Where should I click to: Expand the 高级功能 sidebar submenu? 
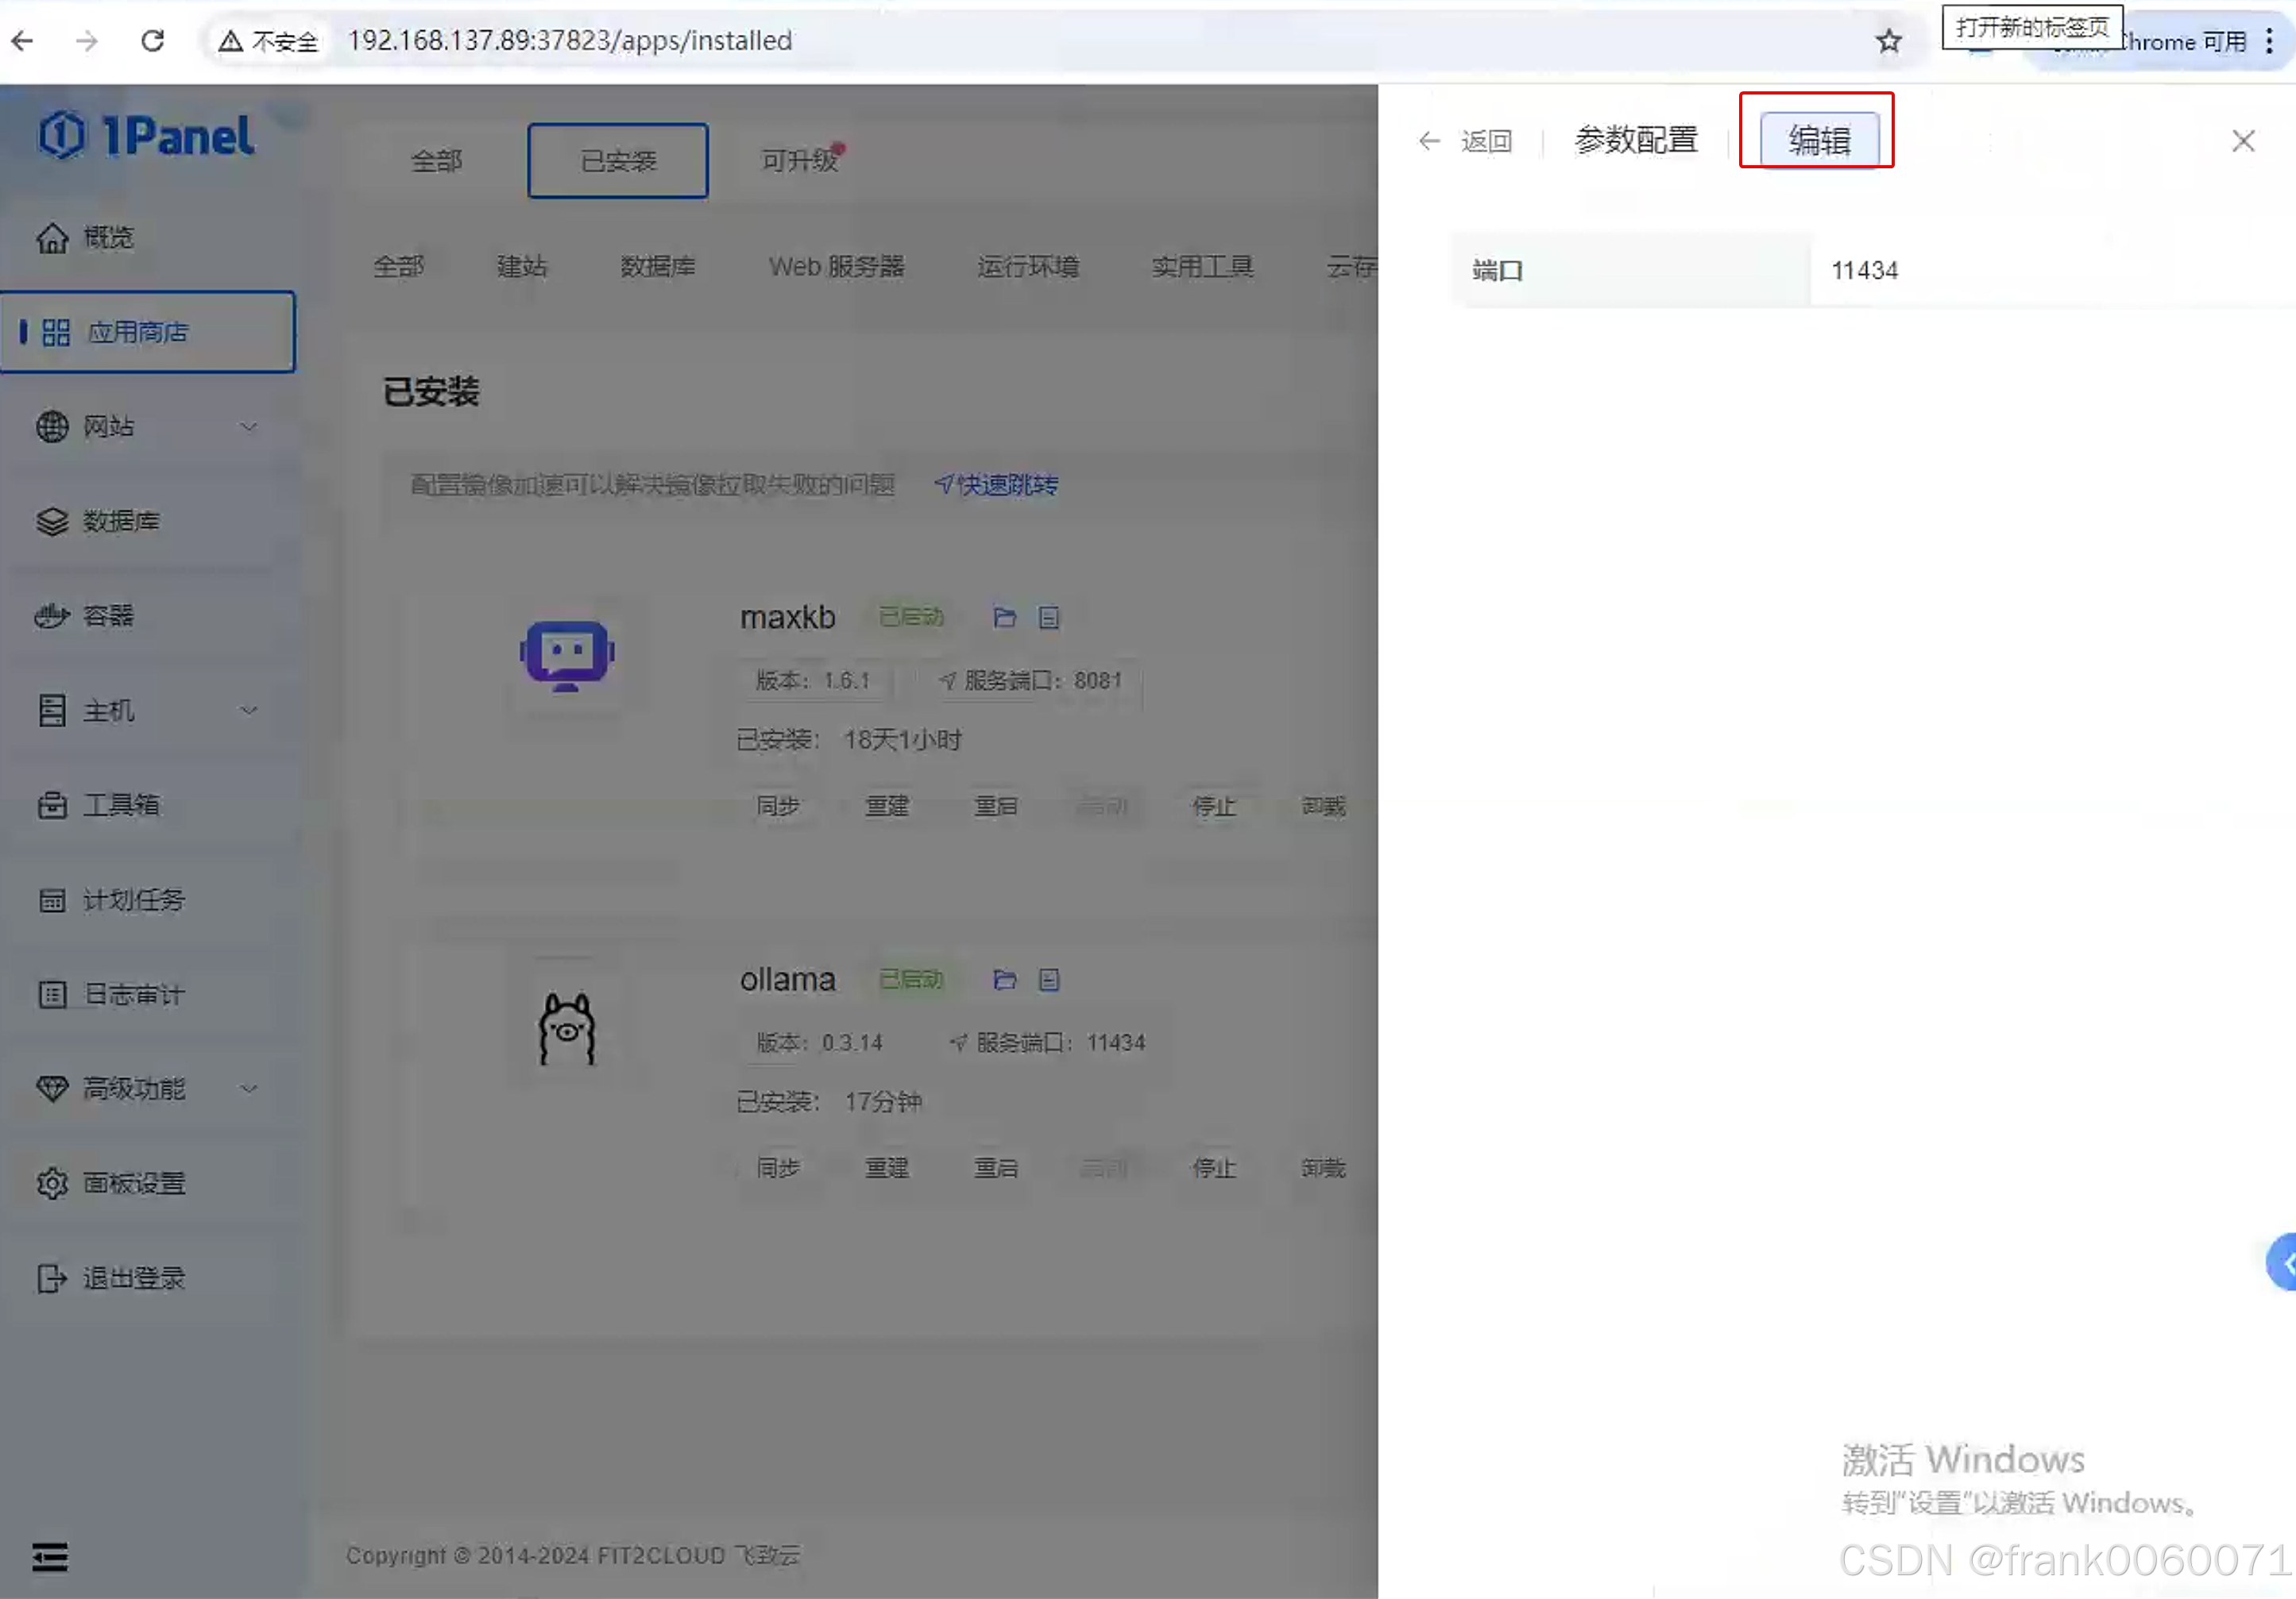pyautogui.click(x=248, y=1088)
